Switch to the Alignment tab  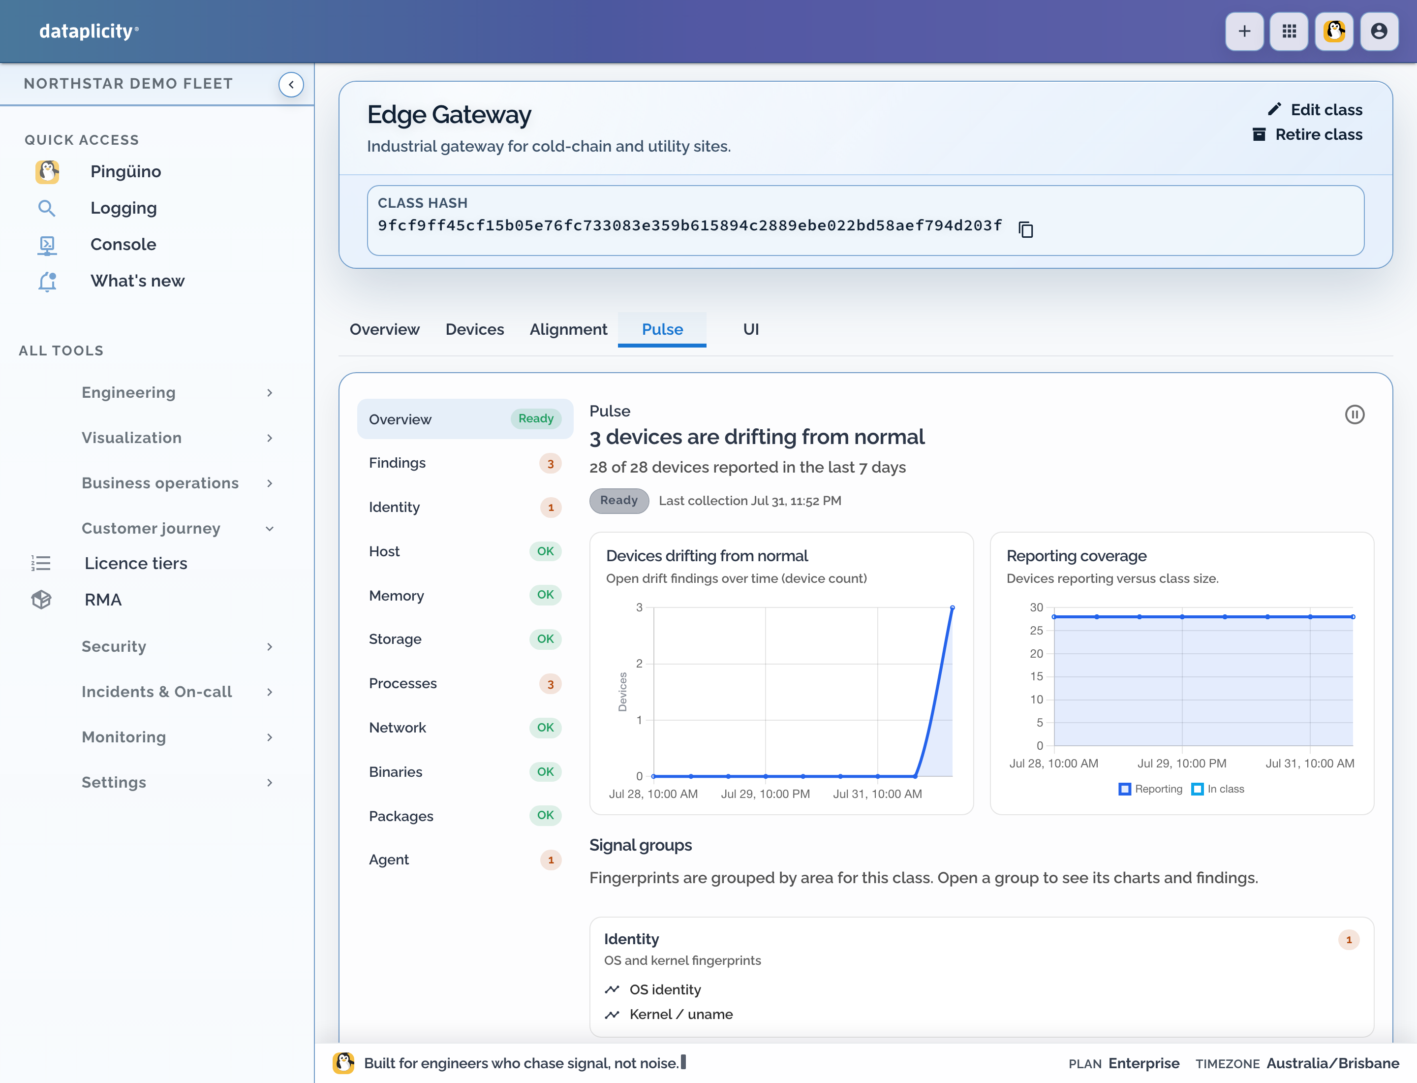point(568,329)
